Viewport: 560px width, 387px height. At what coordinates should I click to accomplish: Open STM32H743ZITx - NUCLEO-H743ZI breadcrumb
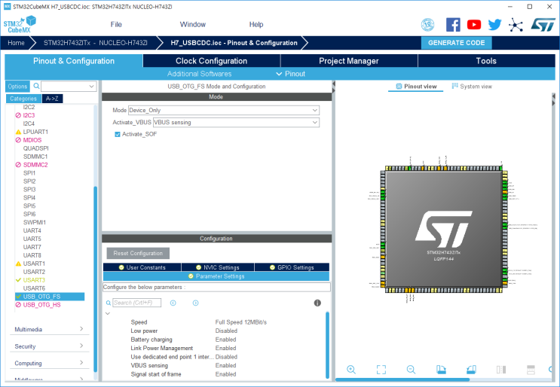(96, 43)
